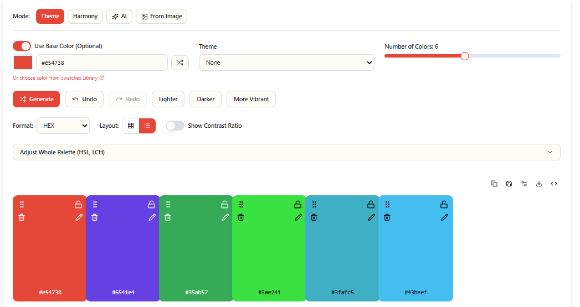Viewport: 580px width, 307px height.
Task: Expand Adjust Whole Palette (HSL, LCH) section
Action: click(x=286, y=152)
